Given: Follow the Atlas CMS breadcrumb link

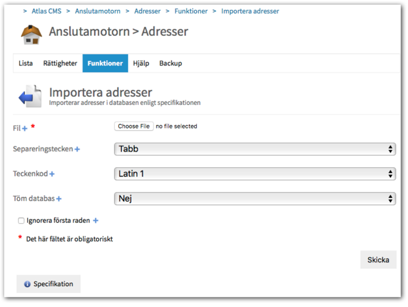Looking at the screenshot, I should 47,11.
